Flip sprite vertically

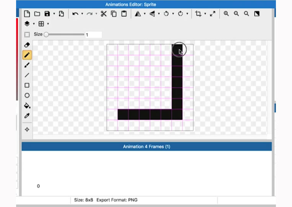[x=152, y=14]
